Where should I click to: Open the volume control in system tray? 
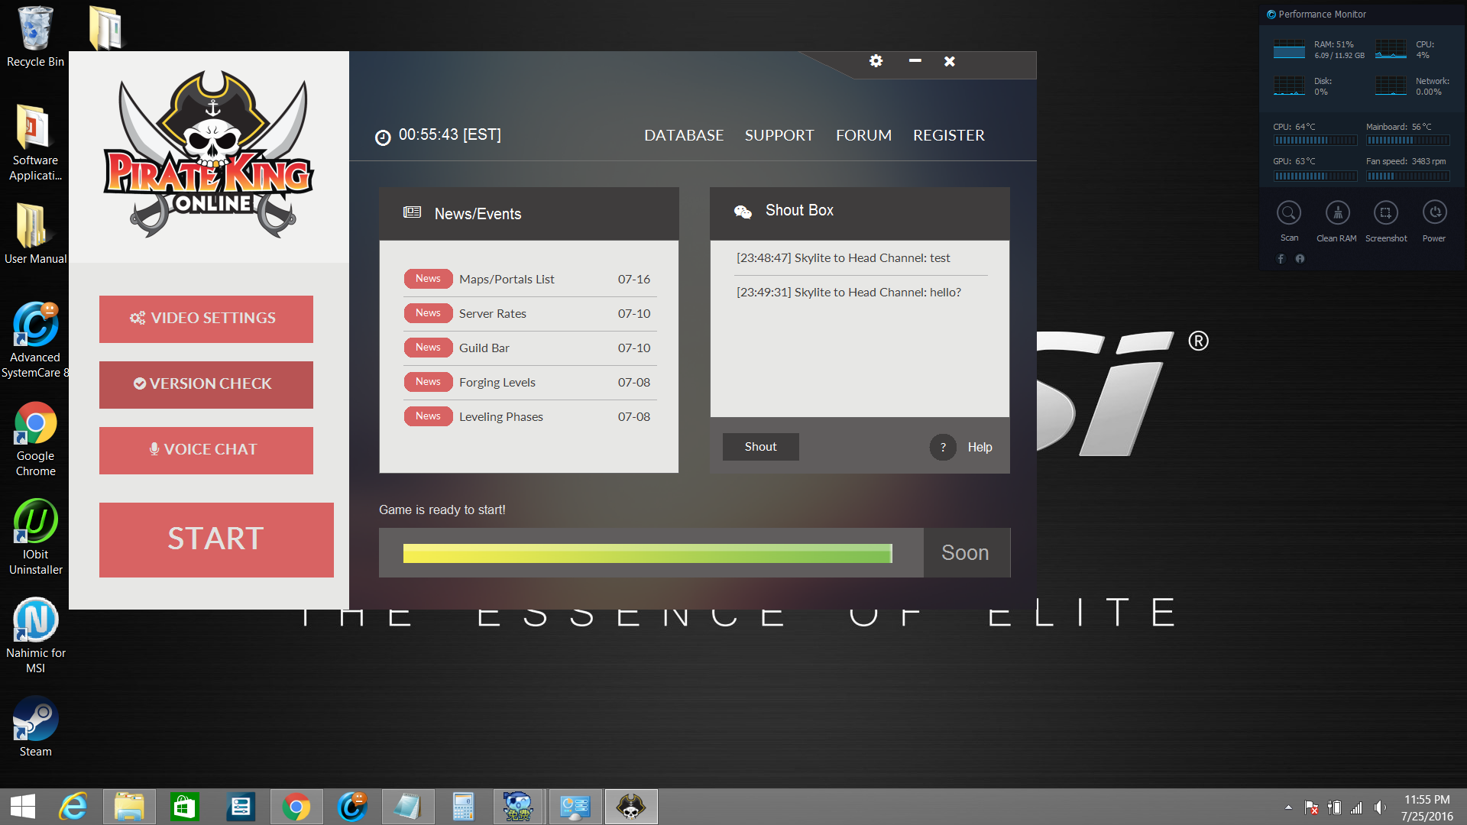[x=1380, y=807]
